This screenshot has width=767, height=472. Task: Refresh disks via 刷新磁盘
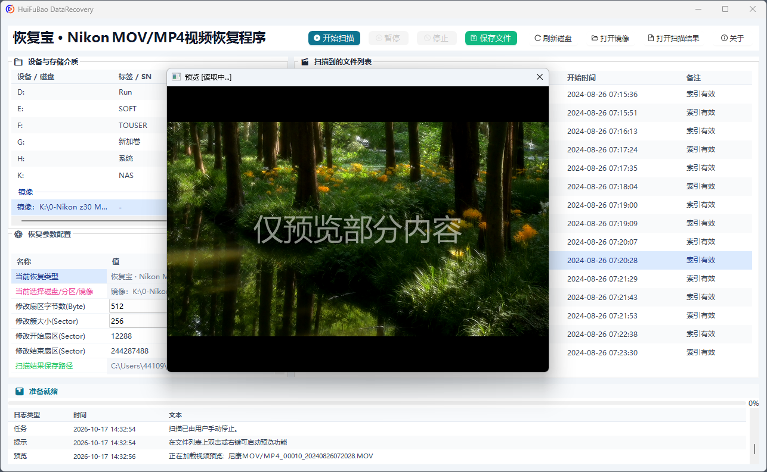click(x=553, y=38)
